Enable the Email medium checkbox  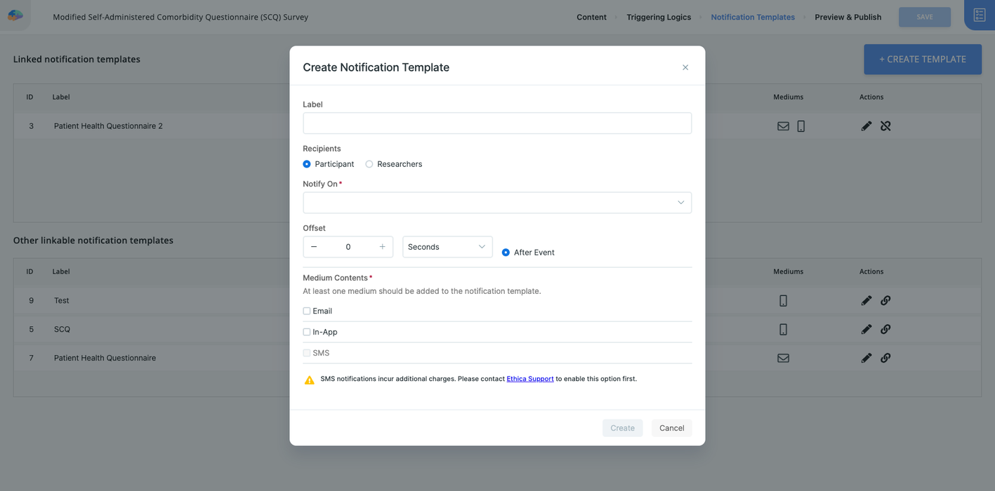306,311
